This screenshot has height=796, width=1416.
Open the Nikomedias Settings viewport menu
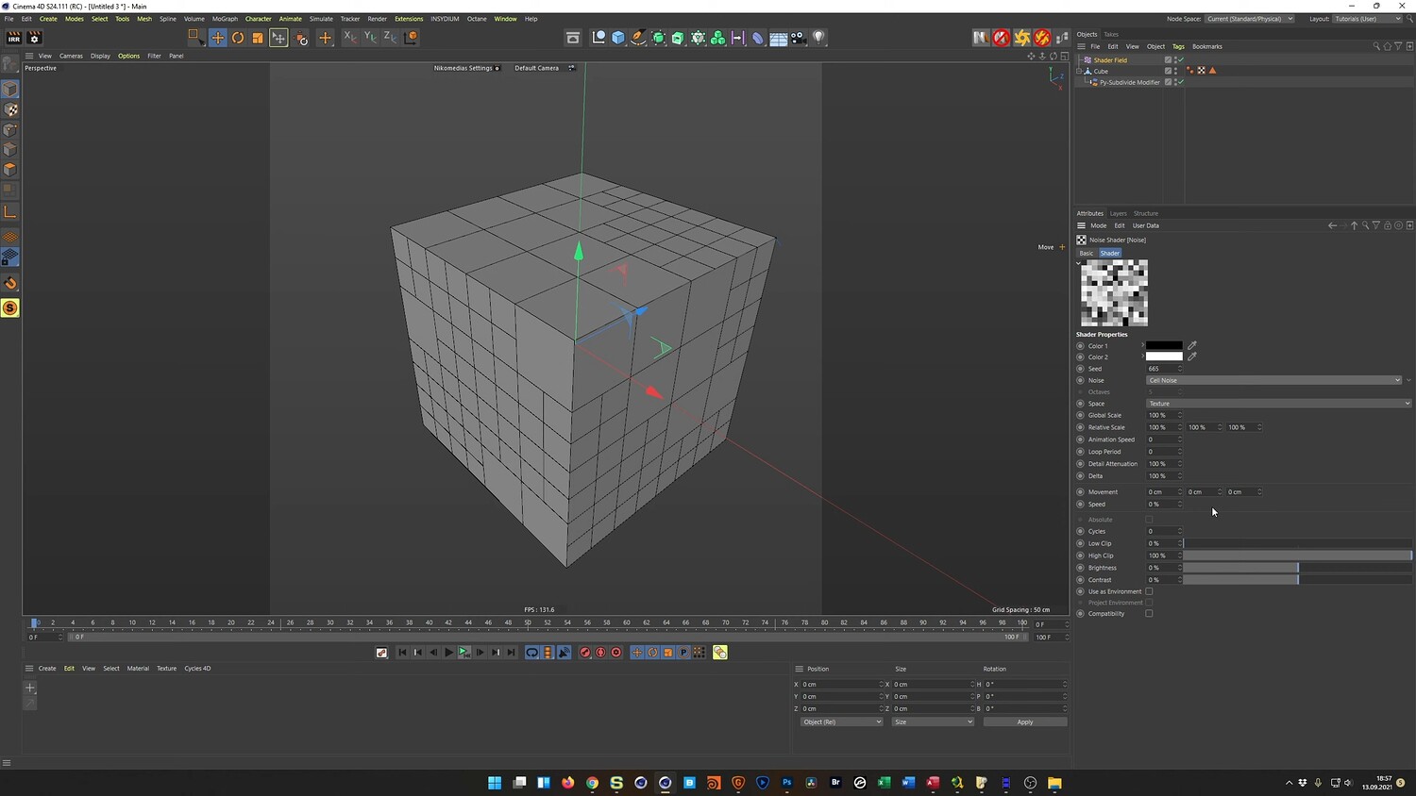[466, 68]
